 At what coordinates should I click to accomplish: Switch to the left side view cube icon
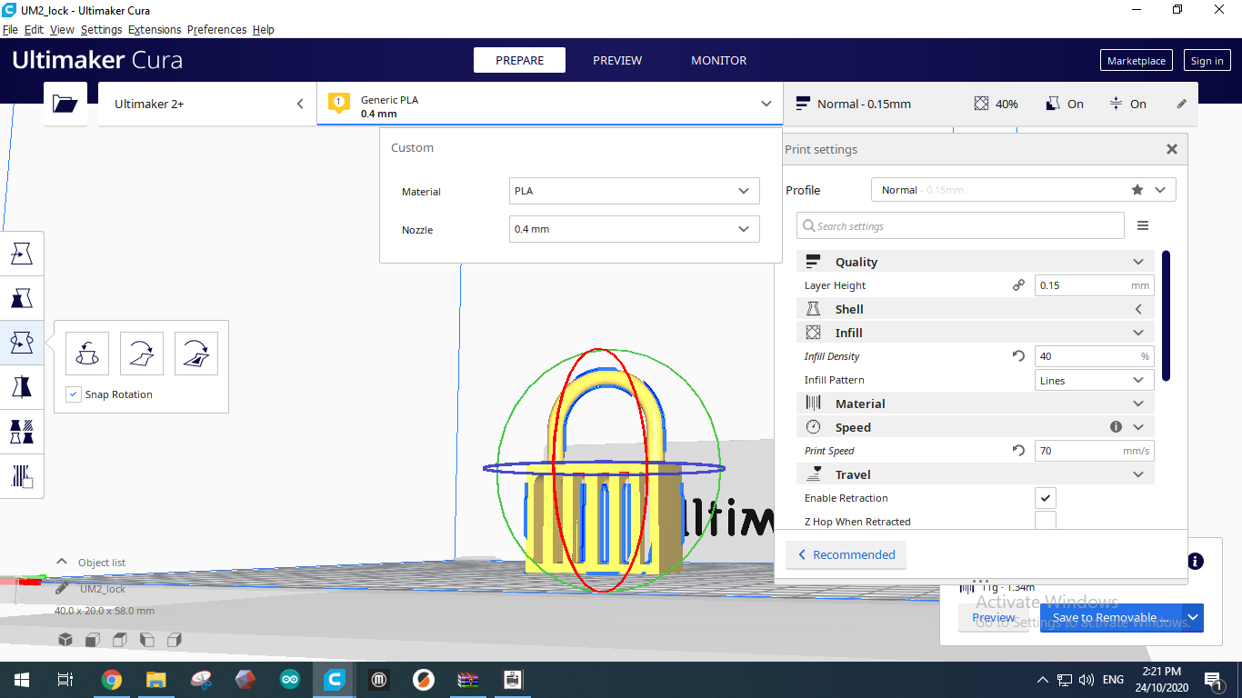click(x=147, y=640)
